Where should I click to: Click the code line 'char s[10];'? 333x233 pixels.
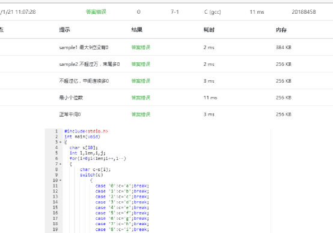84,147
